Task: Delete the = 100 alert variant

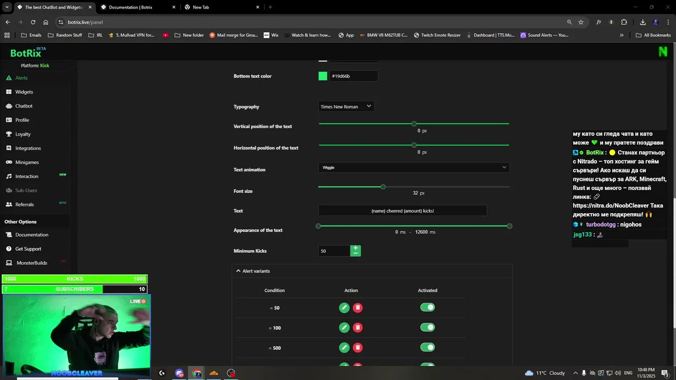Action: tap(358, 328)
